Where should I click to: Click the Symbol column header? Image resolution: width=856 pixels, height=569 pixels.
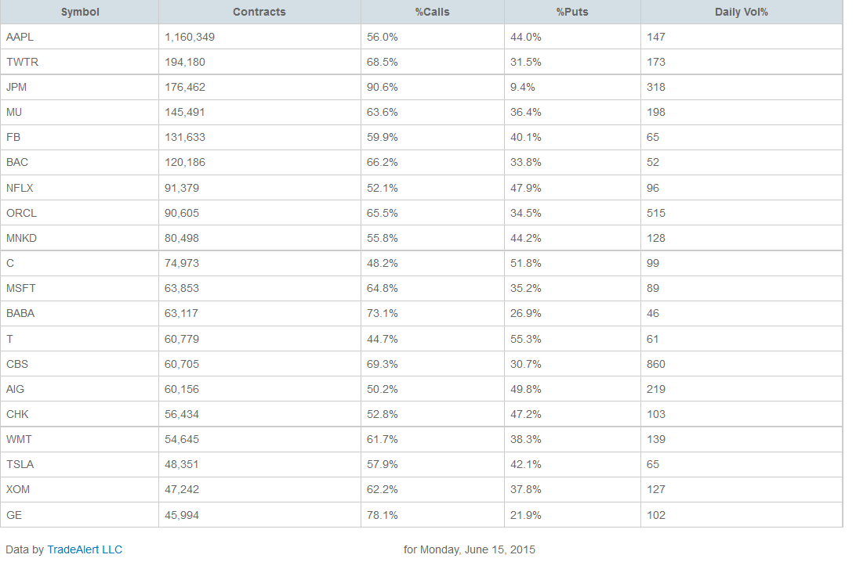80,12
